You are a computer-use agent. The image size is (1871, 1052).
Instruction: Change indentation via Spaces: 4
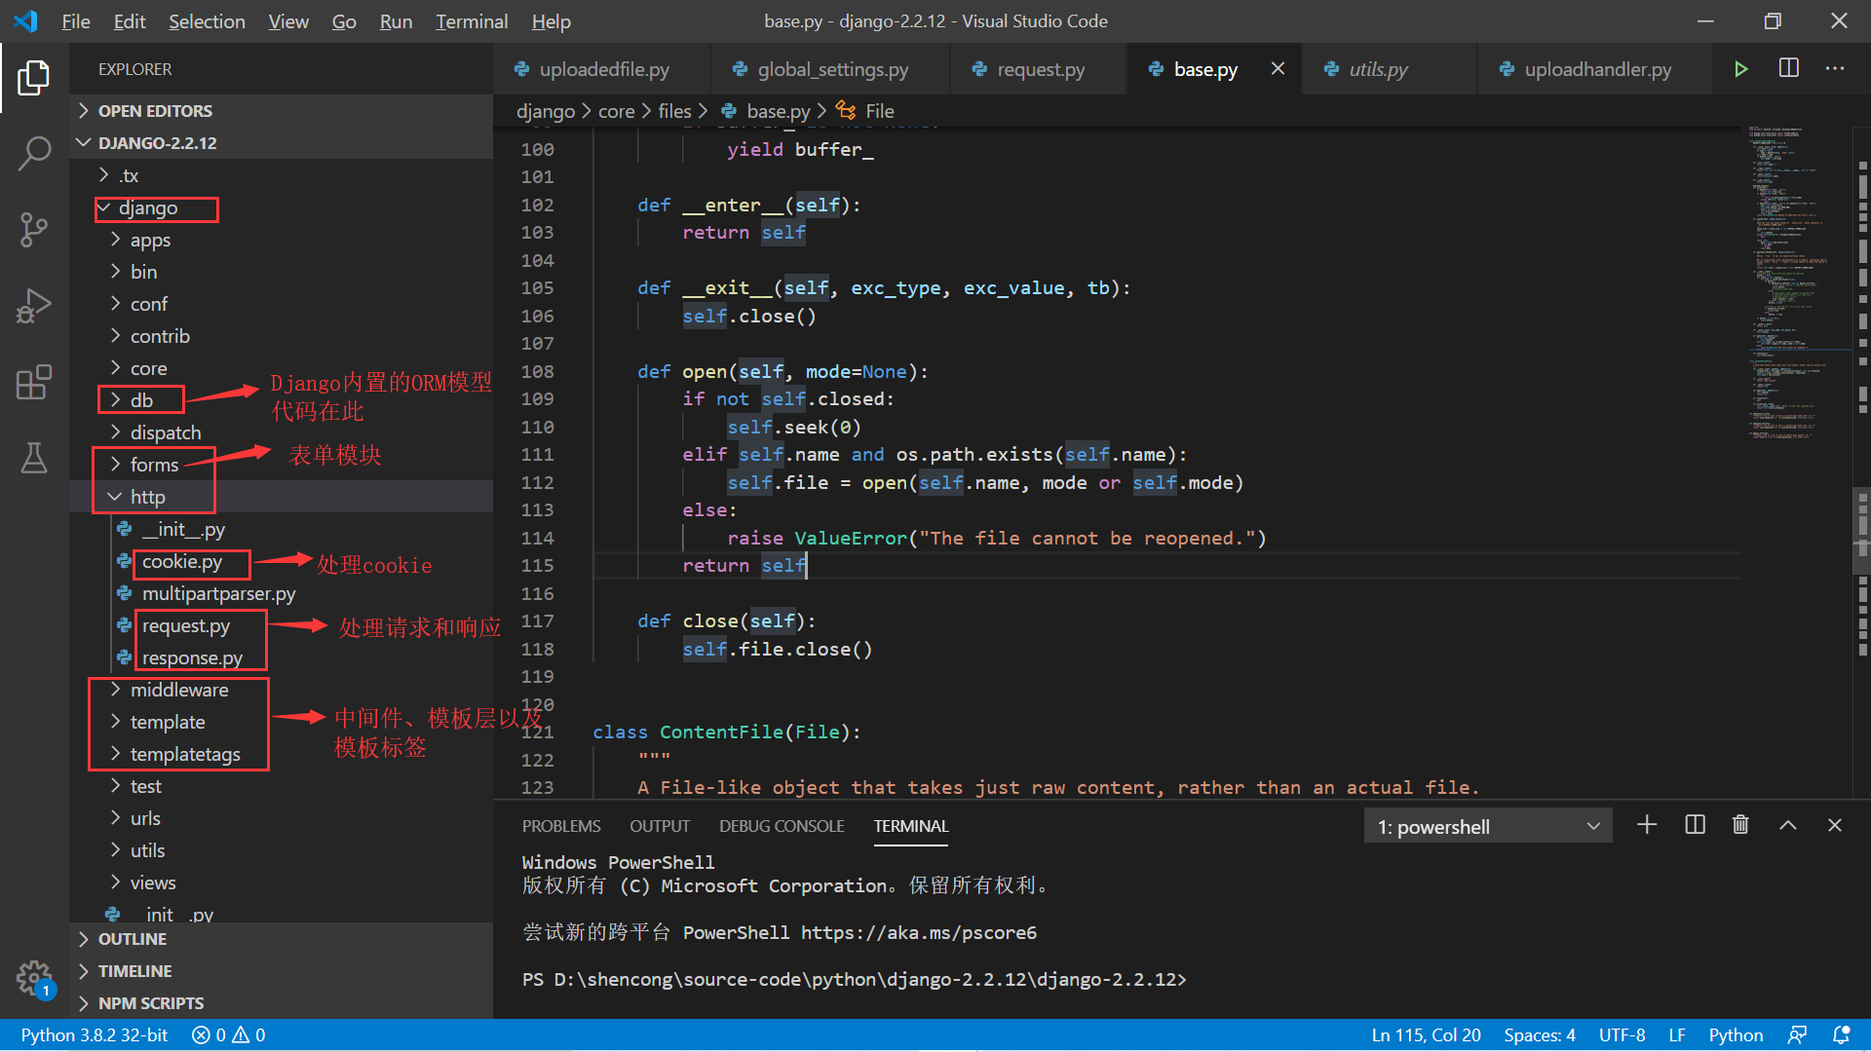tap(1540, 1034)
